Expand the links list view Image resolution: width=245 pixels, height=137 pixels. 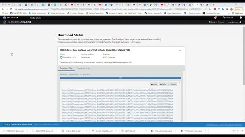[x=172, y=84]
